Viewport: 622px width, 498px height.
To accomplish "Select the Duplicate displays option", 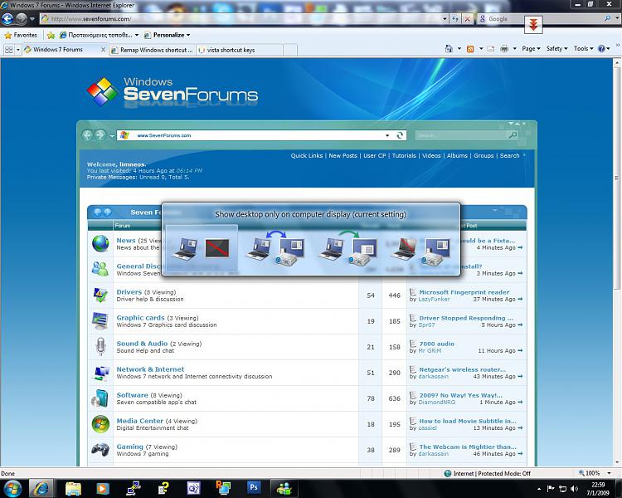I will (275, 249).
